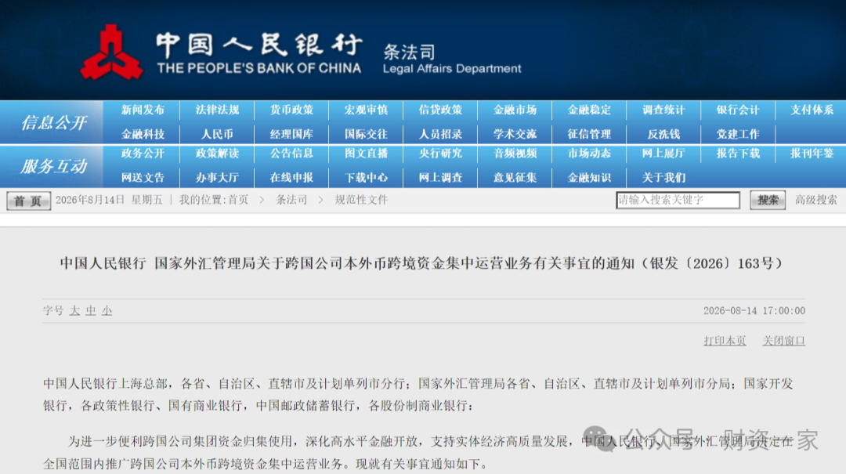846x474 pixels.
Task: Open 反洗钱 navigation link
Action: [x=663, y=134]
